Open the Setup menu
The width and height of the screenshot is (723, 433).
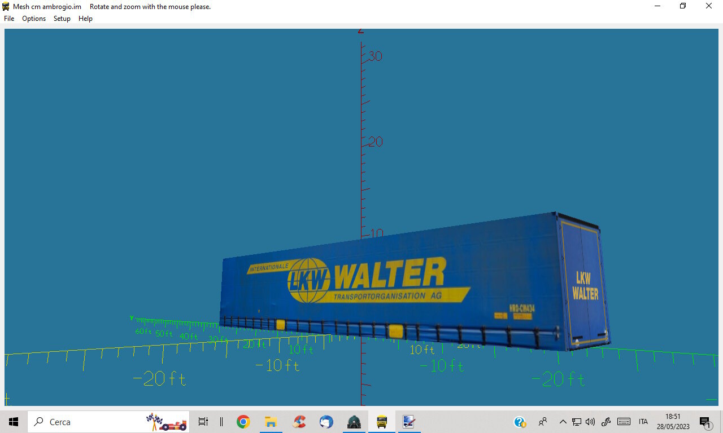[62, 19]
